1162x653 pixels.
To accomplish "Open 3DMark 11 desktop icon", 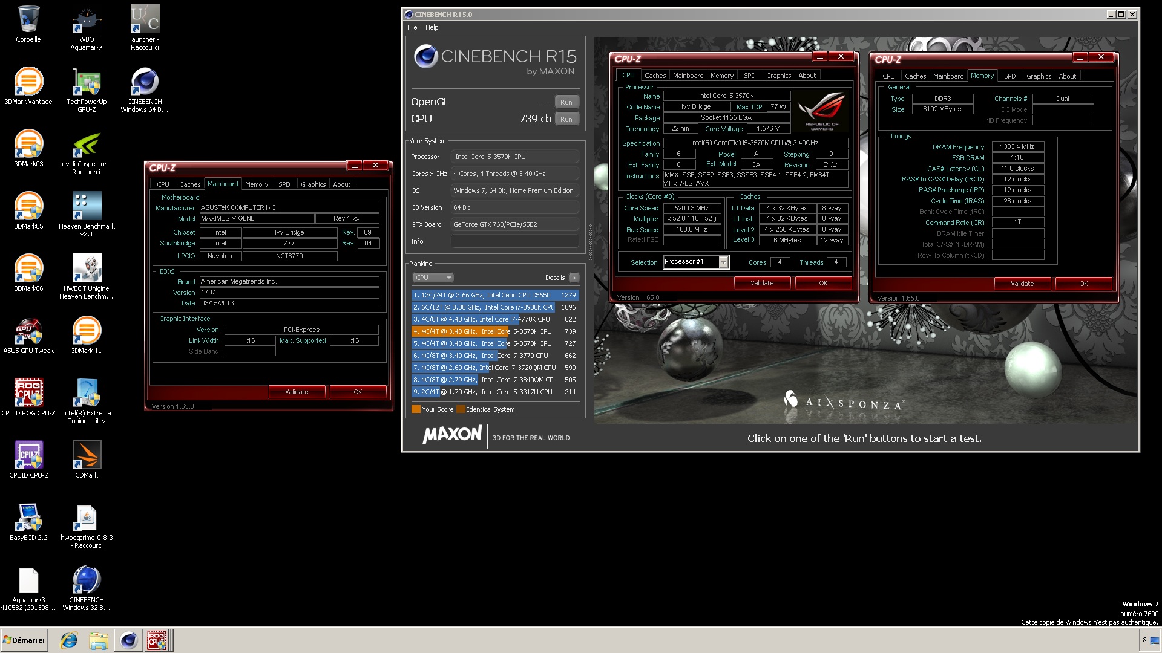I will point(87,336).
